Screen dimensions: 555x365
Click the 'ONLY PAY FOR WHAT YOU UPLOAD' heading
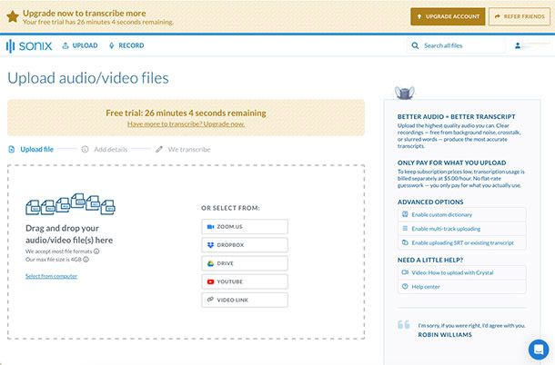[x=451, y=163]
